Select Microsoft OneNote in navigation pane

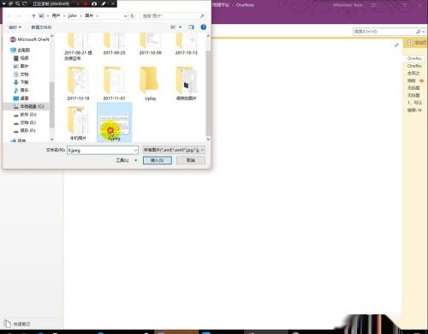tap(30, 39)
